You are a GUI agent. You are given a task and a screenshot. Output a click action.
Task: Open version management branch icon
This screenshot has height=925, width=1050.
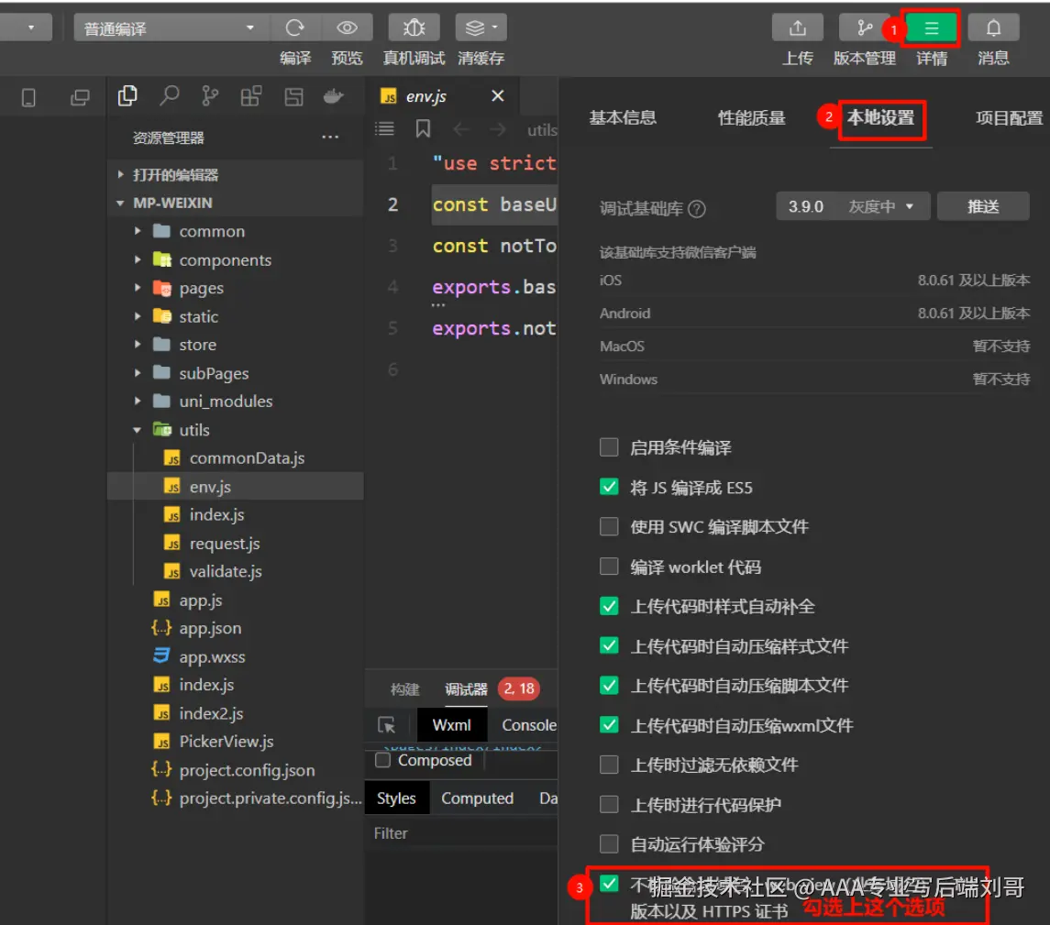click(x=864, y=28)
